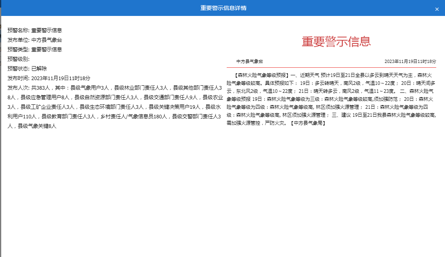Close the 重要警示信息详情 dialog
The height and width of the screenshot is (257, 445).
(x=437, y=9)
